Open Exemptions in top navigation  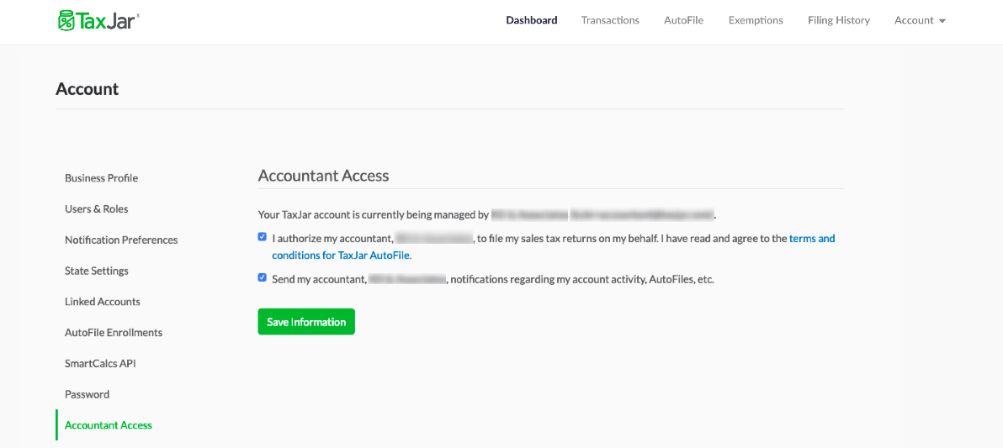(x=756, y=20)
